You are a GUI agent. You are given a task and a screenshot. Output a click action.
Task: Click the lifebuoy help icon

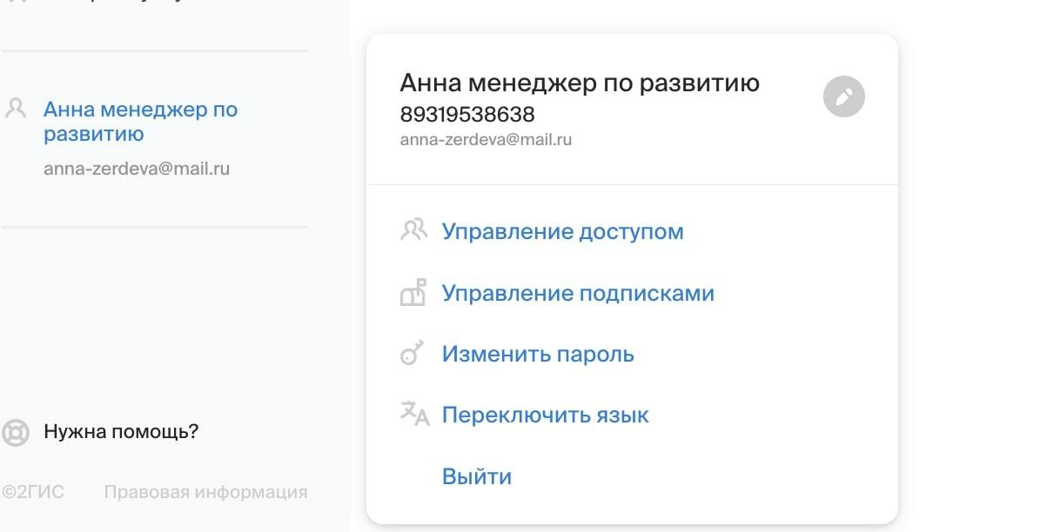tap(16, 432)
